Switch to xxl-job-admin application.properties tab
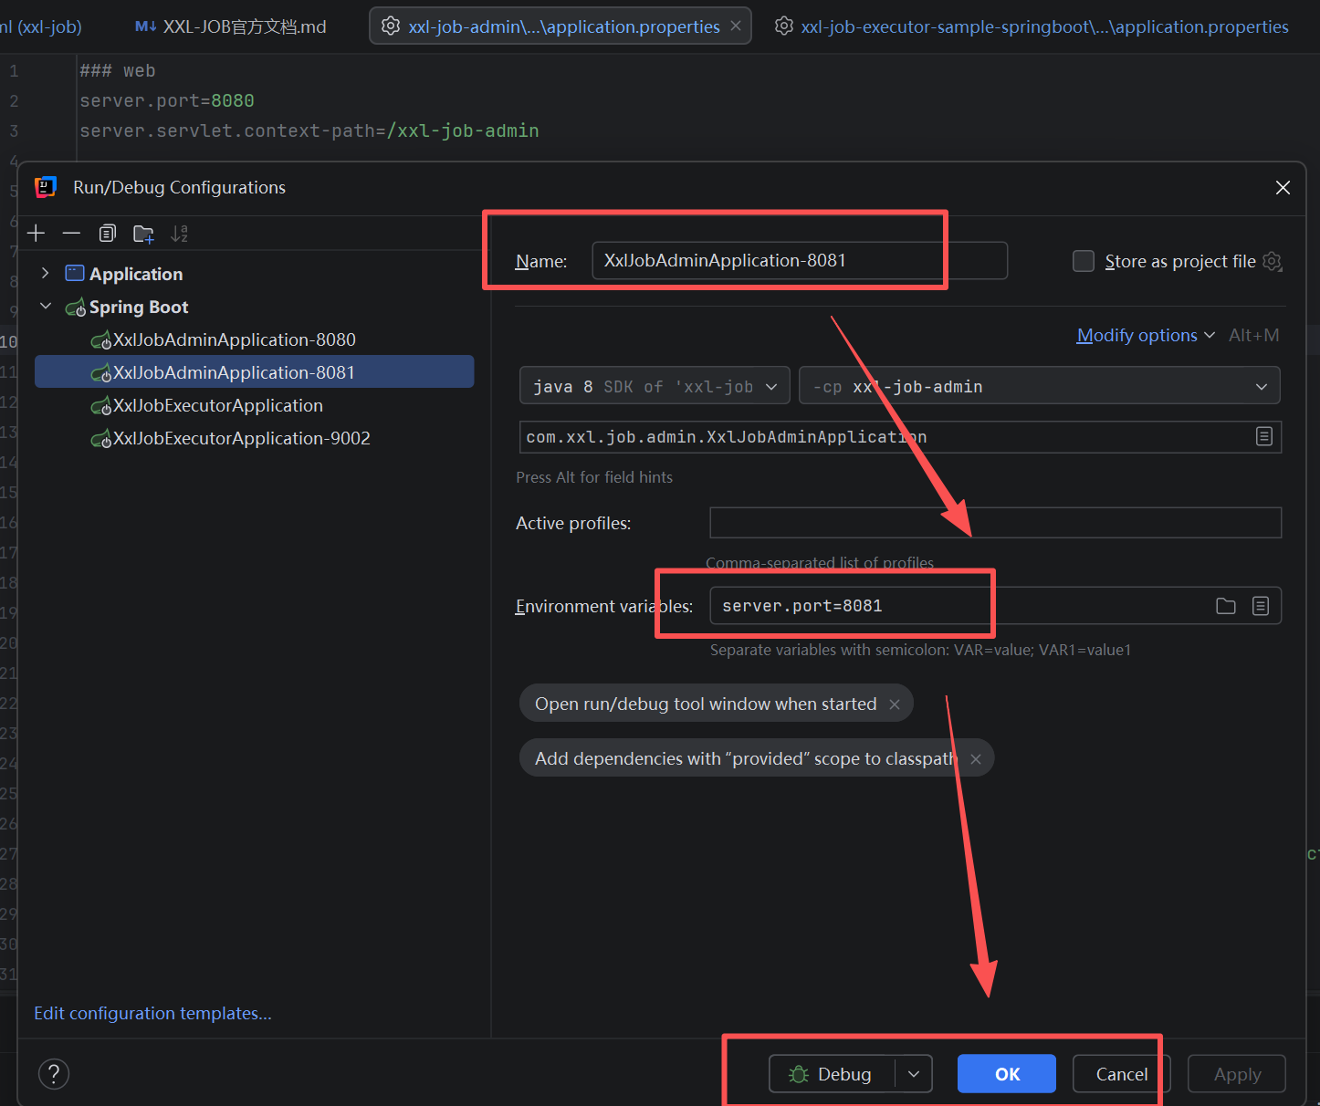The width and height of the screenshot is (1320, 1106). [x=560, y=26]
